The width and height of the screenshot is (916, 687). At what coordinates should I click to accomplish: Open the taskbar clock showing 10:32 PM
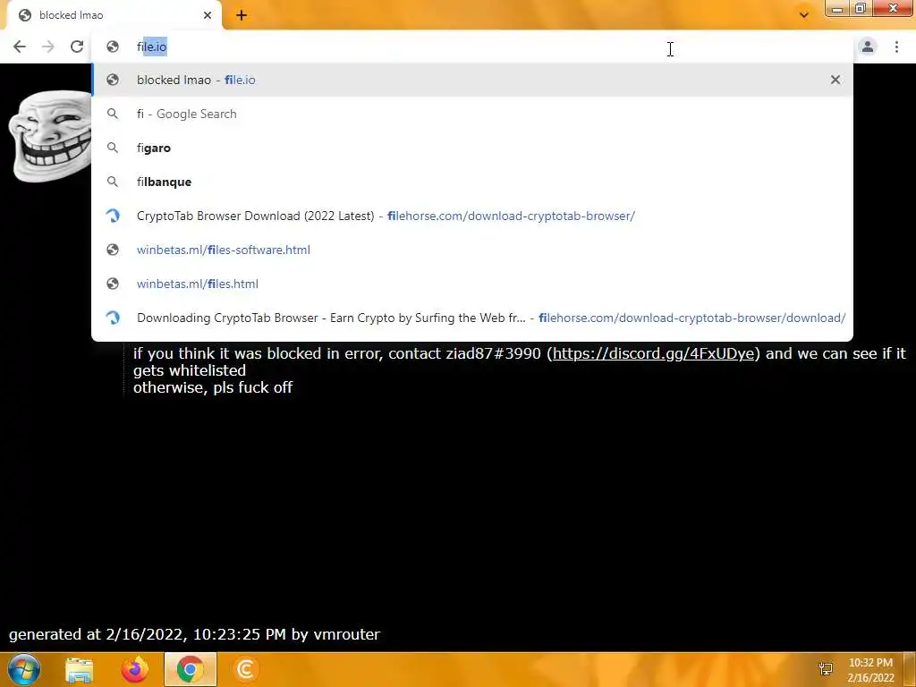click(x=870, y=670)
